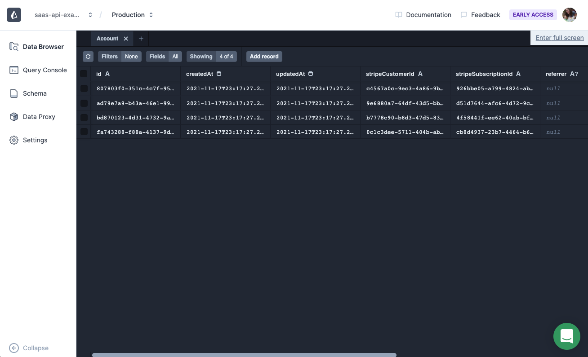Screen dimensions: 588x357
Task: Click the createdAt column header
Action: pyautogui.click(x=226, y=74)
